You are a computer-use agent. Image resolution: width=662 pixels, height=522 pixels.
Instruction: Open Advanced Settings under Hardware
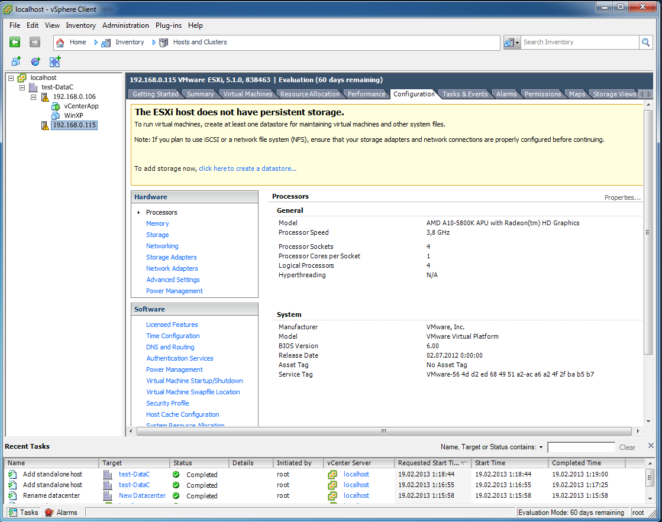173,280
